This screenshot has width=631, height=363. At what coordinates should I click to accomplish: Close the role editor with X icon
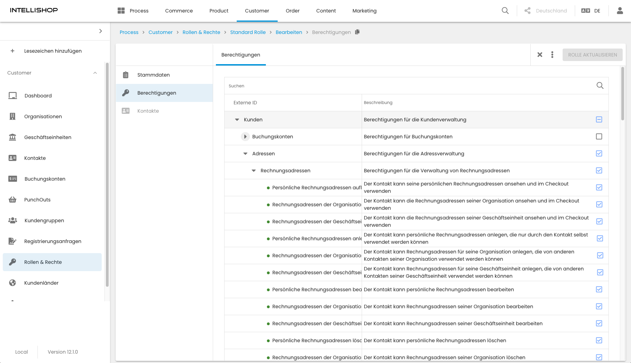[x=540, y=55]
